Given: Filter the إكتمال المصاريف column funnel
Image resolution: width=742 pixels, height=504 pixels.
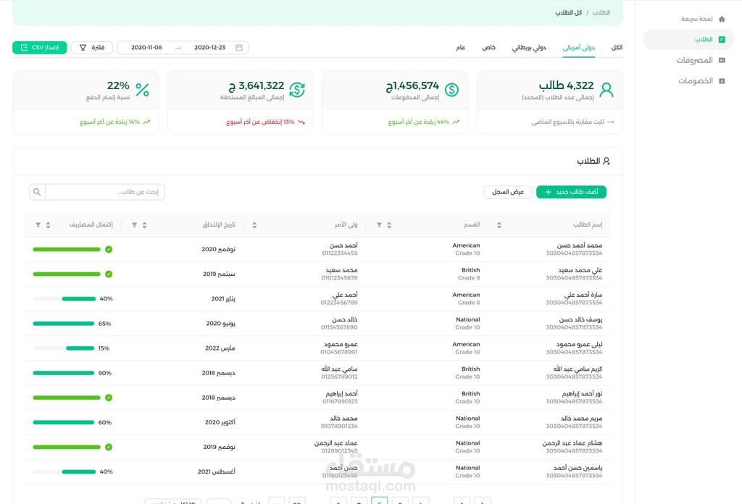Looking at the screenshot, I should point(38,225).
